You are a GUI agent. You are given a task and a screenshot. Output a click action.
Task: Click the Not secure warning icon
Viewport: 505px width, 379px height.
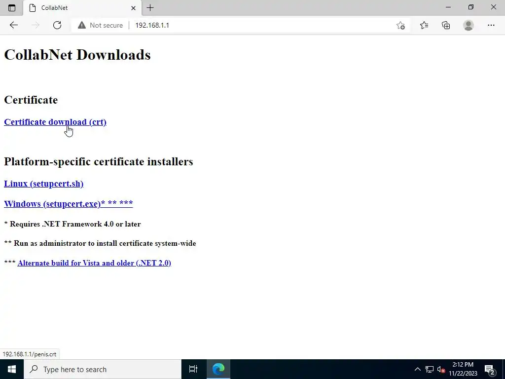coord(82,25)
